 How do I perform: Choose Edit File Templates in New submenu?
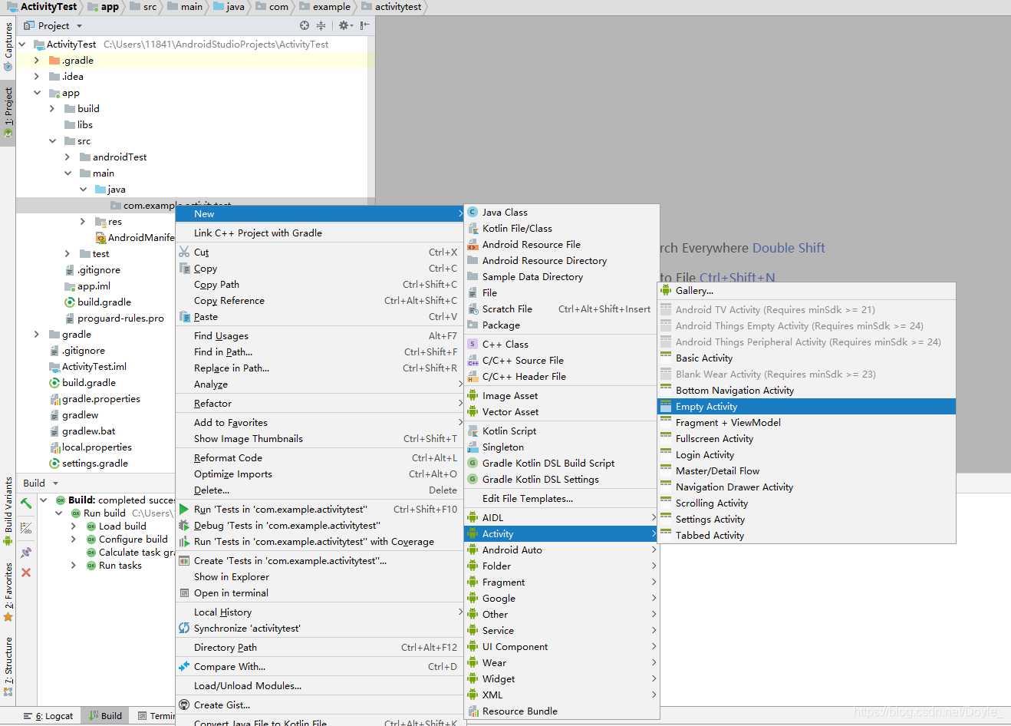pyautogui.click(x=561, y=498)
